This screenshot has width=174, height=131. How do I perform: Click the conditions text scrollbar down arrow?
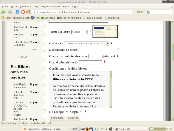click(111, 107)
